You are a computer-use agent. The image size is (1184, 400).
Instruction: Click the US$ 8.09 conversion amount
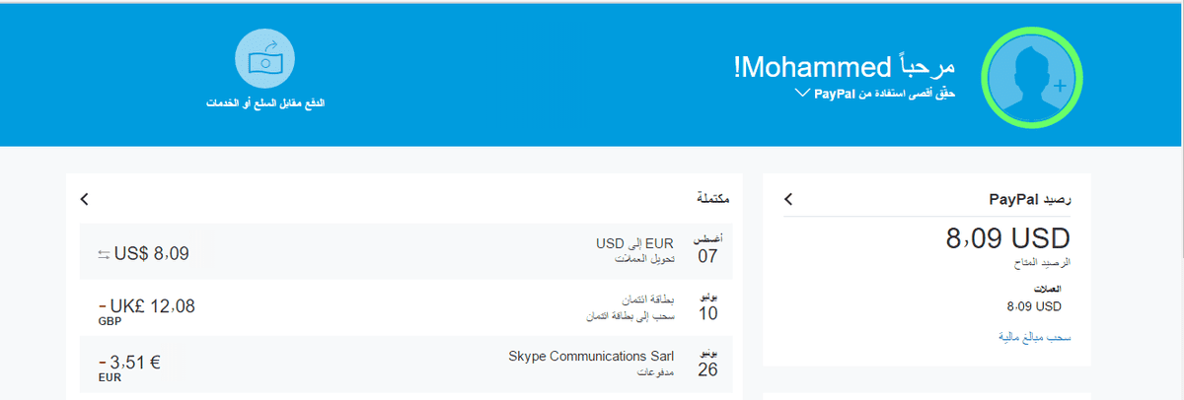(x=151, y=254)
